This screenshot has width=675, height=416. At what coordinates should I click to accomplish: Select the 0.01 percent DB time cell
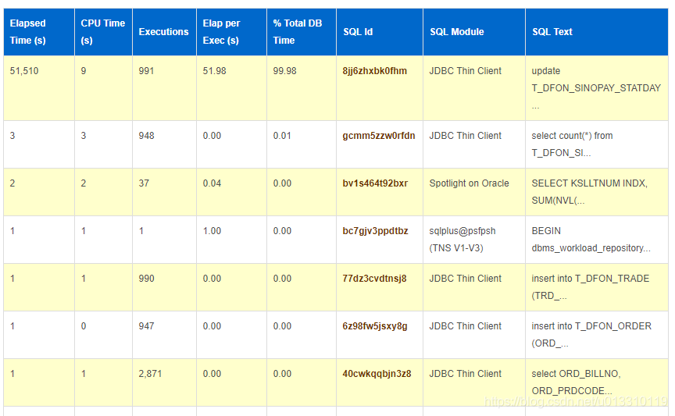302,144
